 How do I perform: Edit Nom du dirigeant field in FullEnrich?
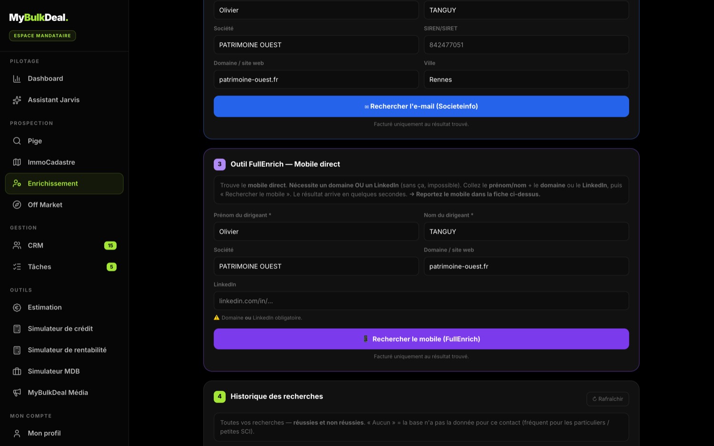526,232
